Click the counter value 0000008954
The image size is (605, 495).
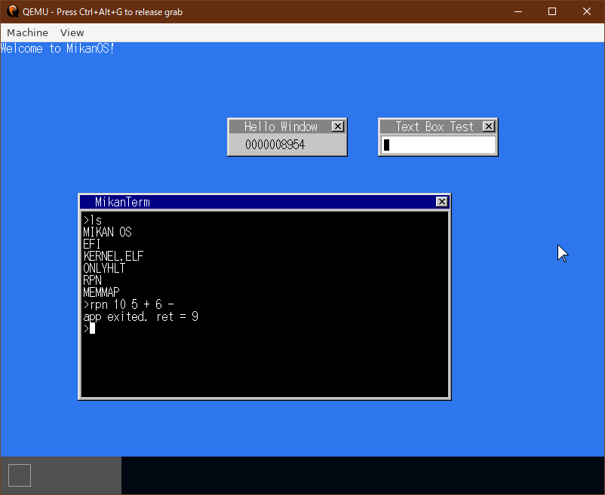(275, 145)
